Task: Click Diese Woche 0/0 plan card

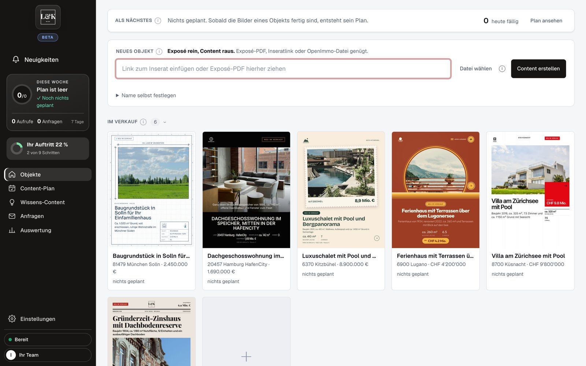Action: (48, 102)
